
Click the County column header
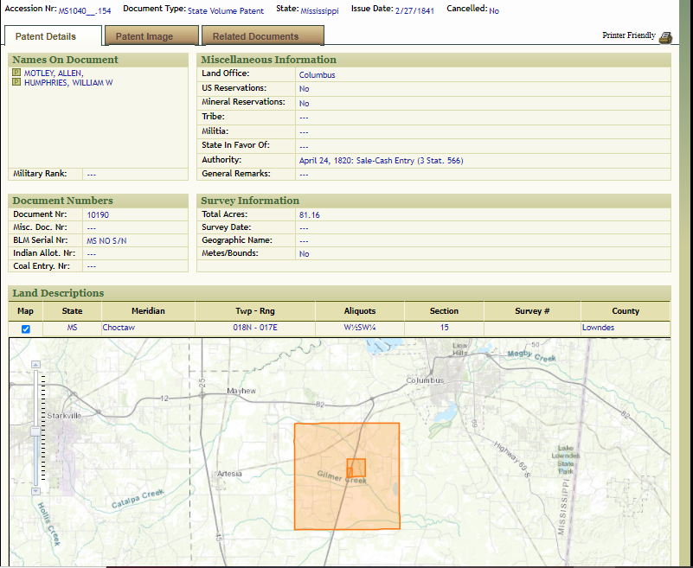click(625, 311)
